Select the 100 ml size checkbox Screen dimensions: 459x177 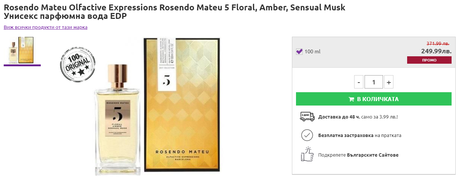(x=299, y=51)
